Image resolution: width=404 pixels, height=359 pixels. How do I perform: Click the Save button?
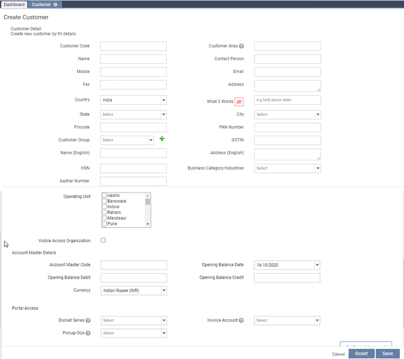tap(388, 354)
